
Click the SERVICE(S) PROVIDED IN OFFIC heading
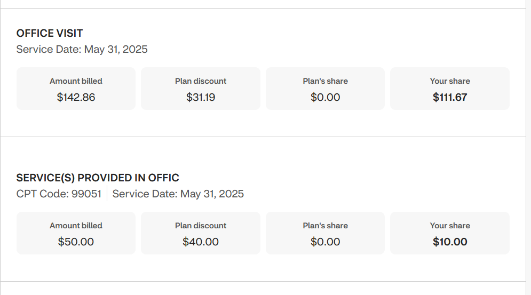pos(98,178)
